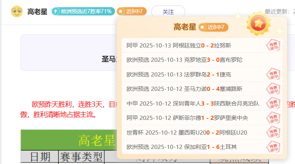295x164 pixels.
Task: Click 预测命中 stamp on 圣马力诺 vs 塞浦路斯 row
Action: [x=273, y=89]
